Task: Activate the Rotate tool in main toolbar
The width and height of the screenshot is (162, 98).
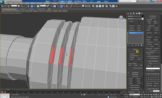Action: (35, 6)
